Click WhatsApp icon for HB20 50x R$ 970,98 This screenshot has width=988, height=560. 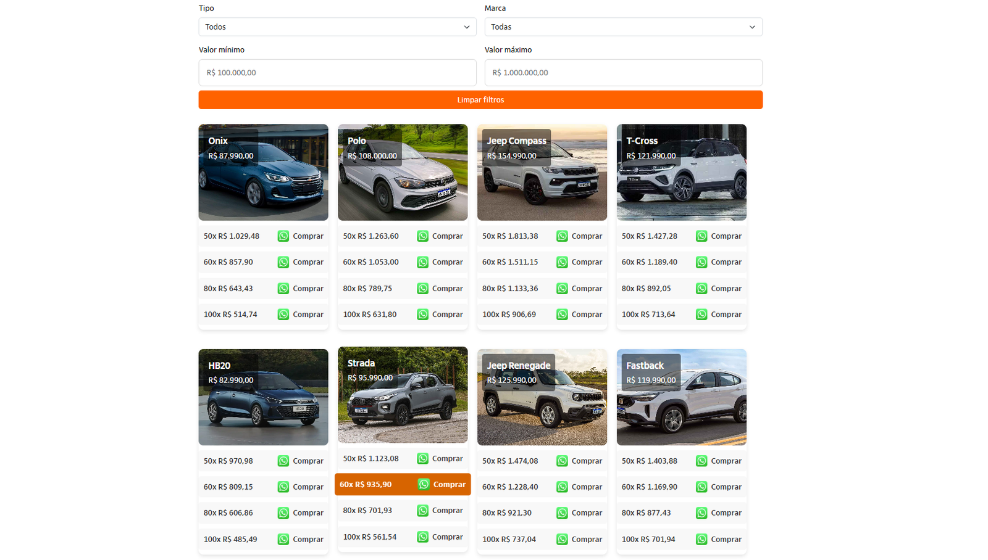tap(283, 461)
